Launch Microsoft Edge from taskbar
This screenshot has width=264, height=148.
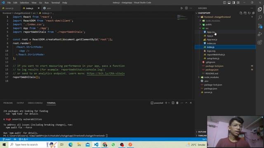click(71, 144)
